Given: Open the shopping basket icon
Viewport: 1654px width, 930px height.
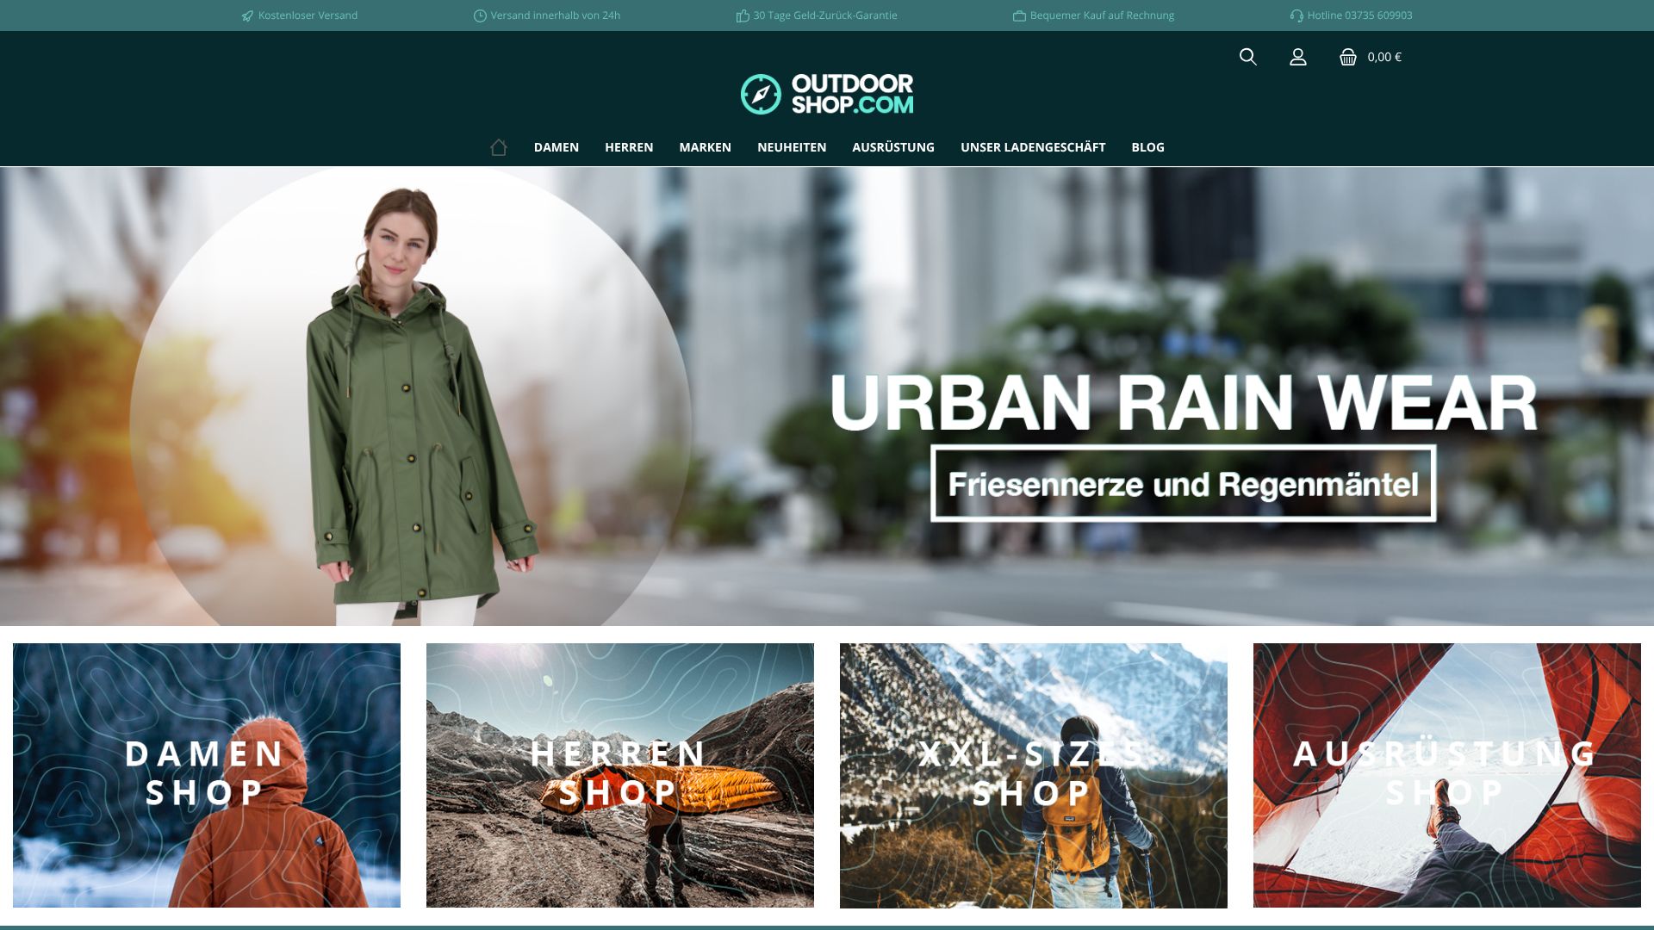Looking at the screenshot, I should click(x=1348, y=58).
